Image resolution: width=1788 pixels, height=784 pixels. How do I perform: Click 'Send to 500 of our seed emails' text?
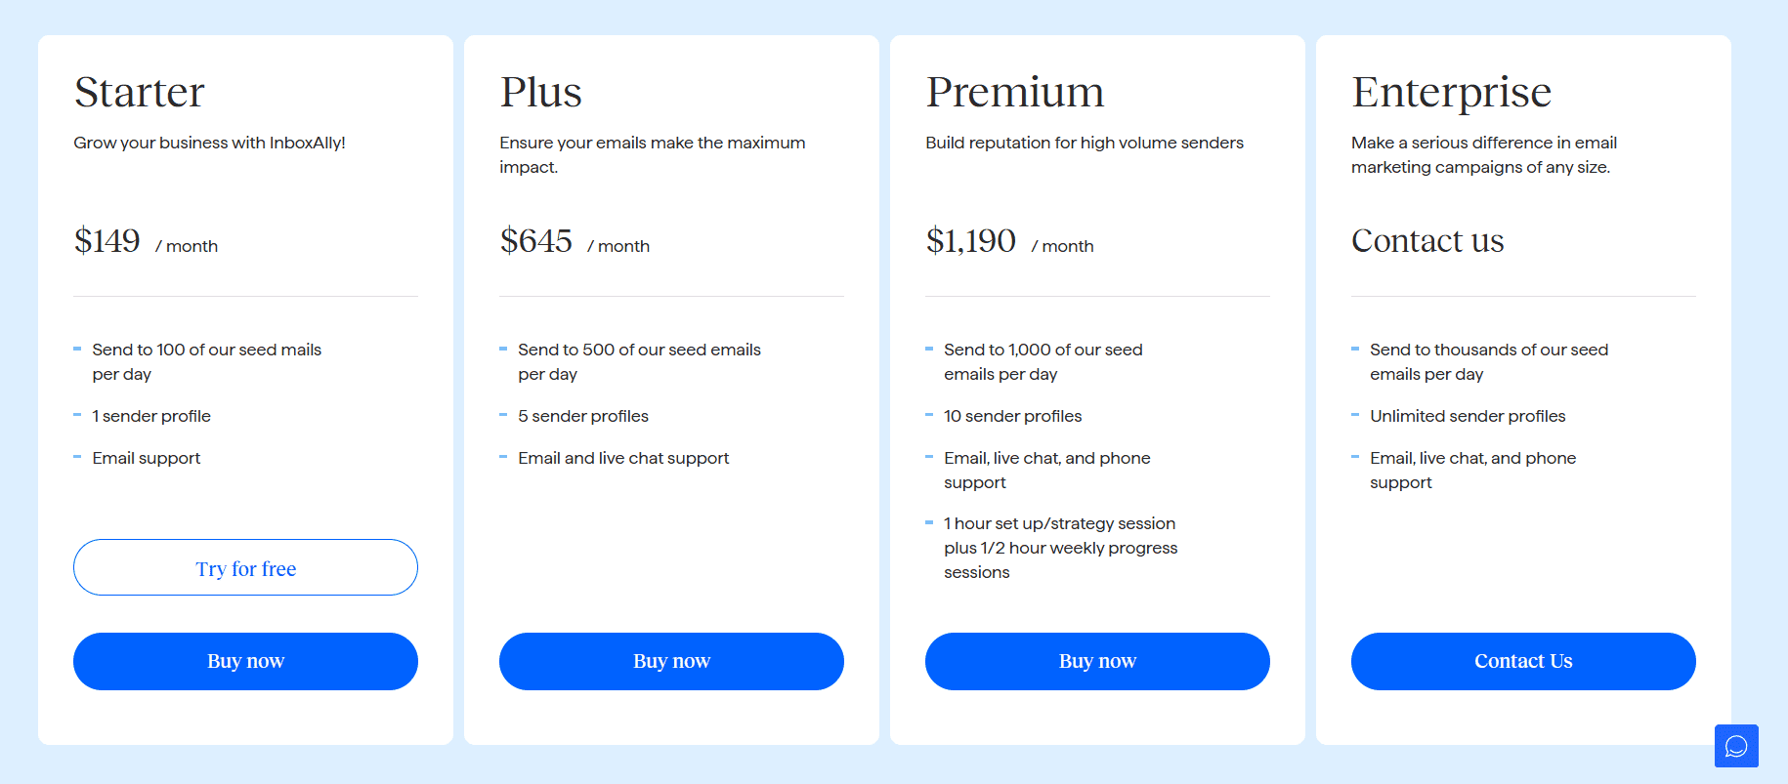coord(639,350)
